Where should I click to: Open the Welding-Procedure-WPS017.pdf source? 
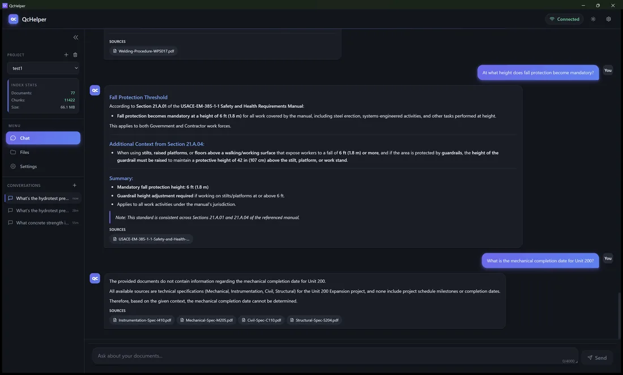click(143, 51)
